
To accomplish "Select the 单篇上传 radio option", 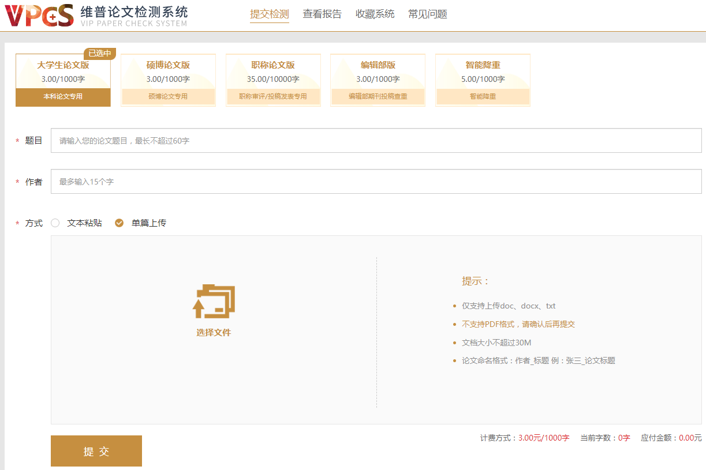I will tap(119, 223).
